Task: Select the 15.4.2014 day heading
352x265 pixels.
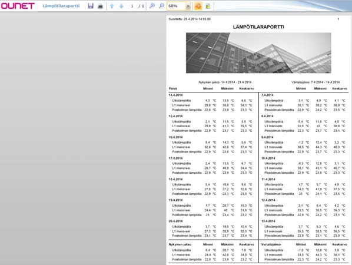Action: 175,116
